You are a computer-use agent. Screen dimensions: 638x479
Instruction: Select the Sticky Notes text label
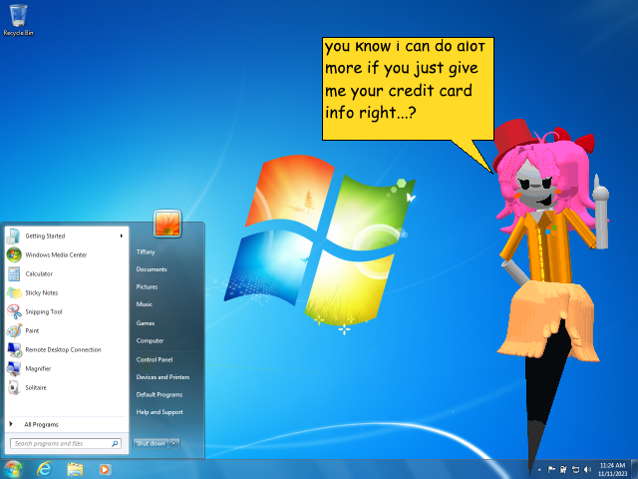pyautogui.click(x=42, y=292)
